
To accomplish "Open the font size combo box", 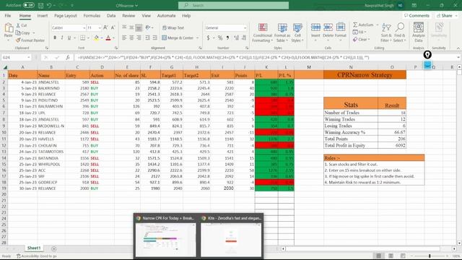I will [x=94, y=27].
